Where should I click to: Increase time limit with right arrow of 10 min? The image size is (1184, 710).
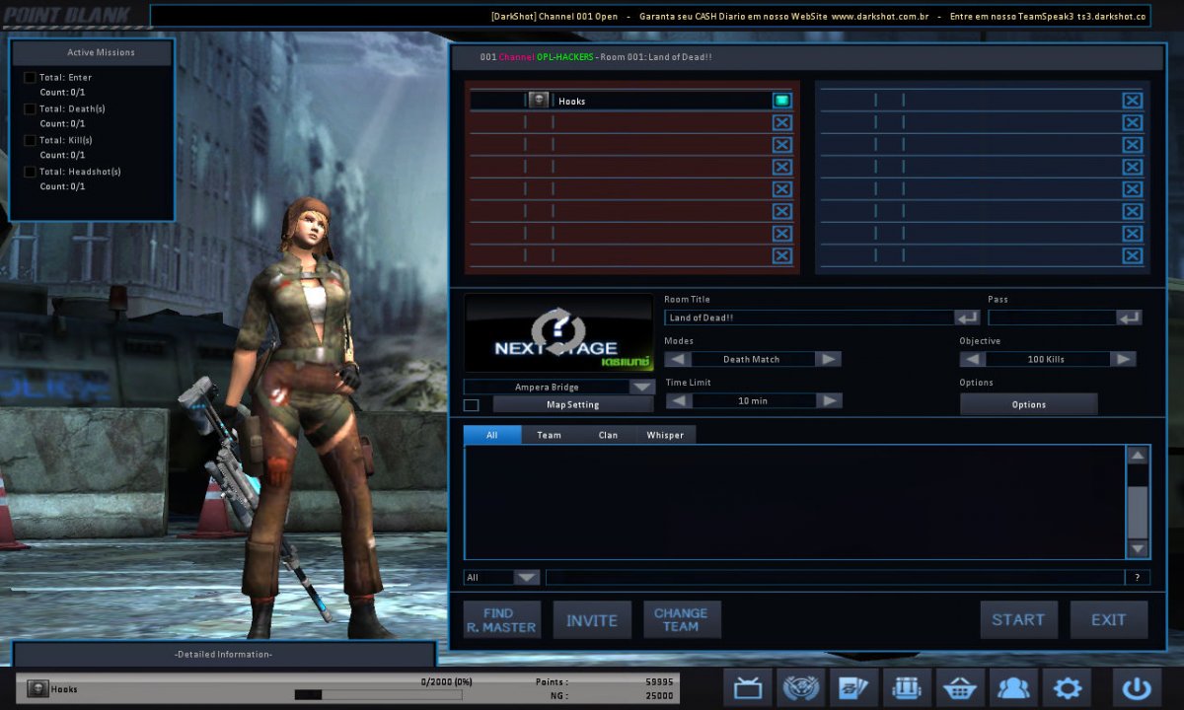coord(829,400)
